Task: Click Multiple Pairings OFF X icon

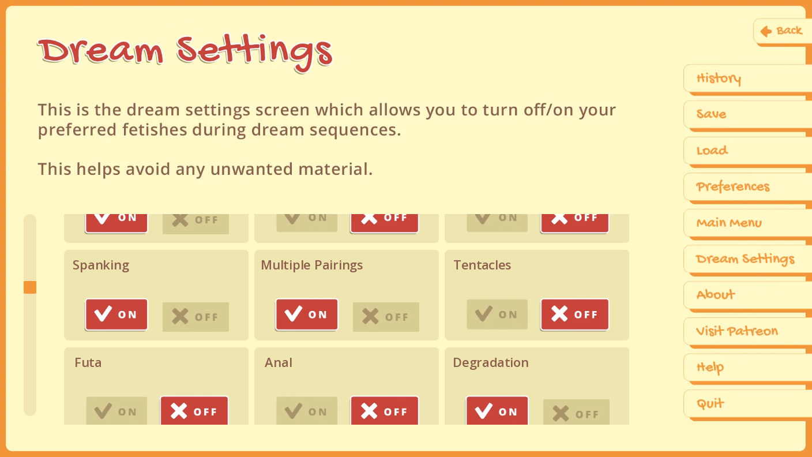Action: point(371,316)
